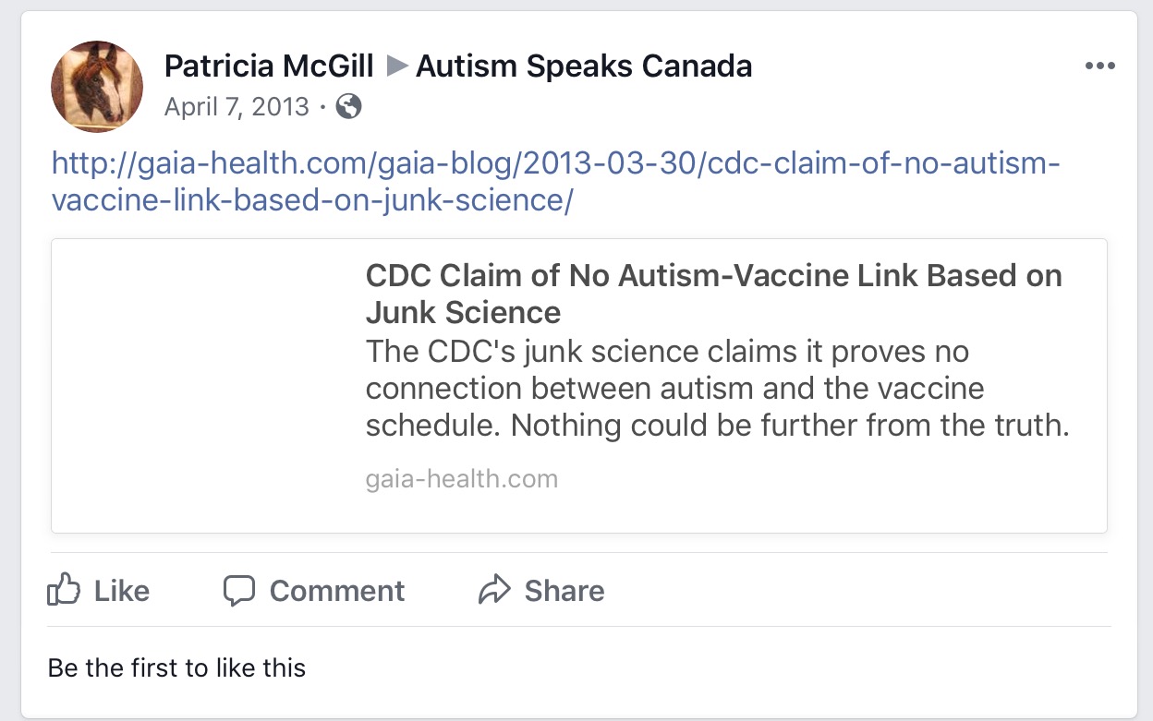Click the globe public privacy icon
The height and width of the screenshot is (721, 1153).
coord(348,107)
